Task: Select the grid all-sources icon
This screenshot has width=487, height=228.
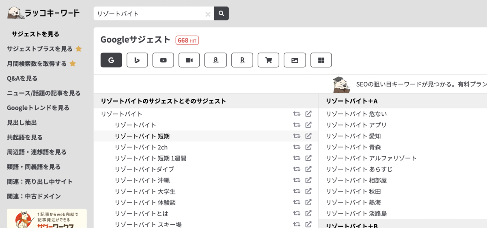Action: pos(321,60)
